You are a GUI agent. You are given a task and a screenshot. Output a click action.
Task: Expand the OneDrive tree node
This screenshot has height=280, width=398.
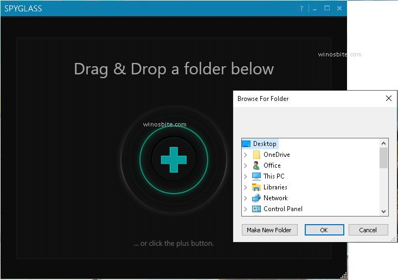246,155
